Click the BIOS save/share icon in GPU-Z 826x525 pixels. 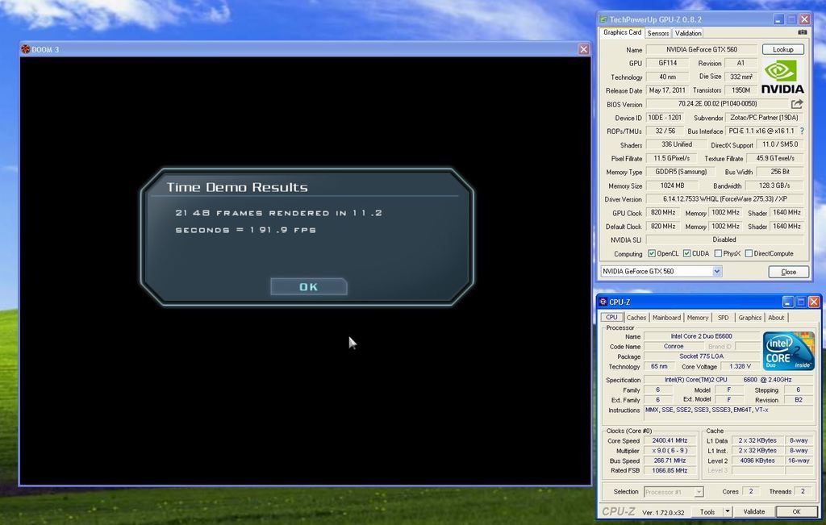coord(797,104)
